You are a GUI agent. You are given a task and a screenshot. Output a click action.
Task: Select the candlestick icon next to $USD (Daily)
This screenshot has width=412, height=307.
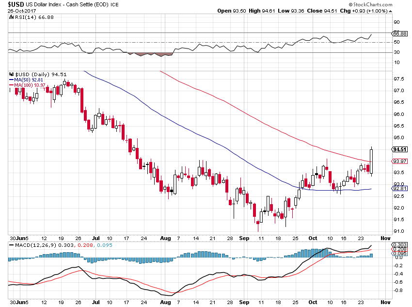point(11,74)
